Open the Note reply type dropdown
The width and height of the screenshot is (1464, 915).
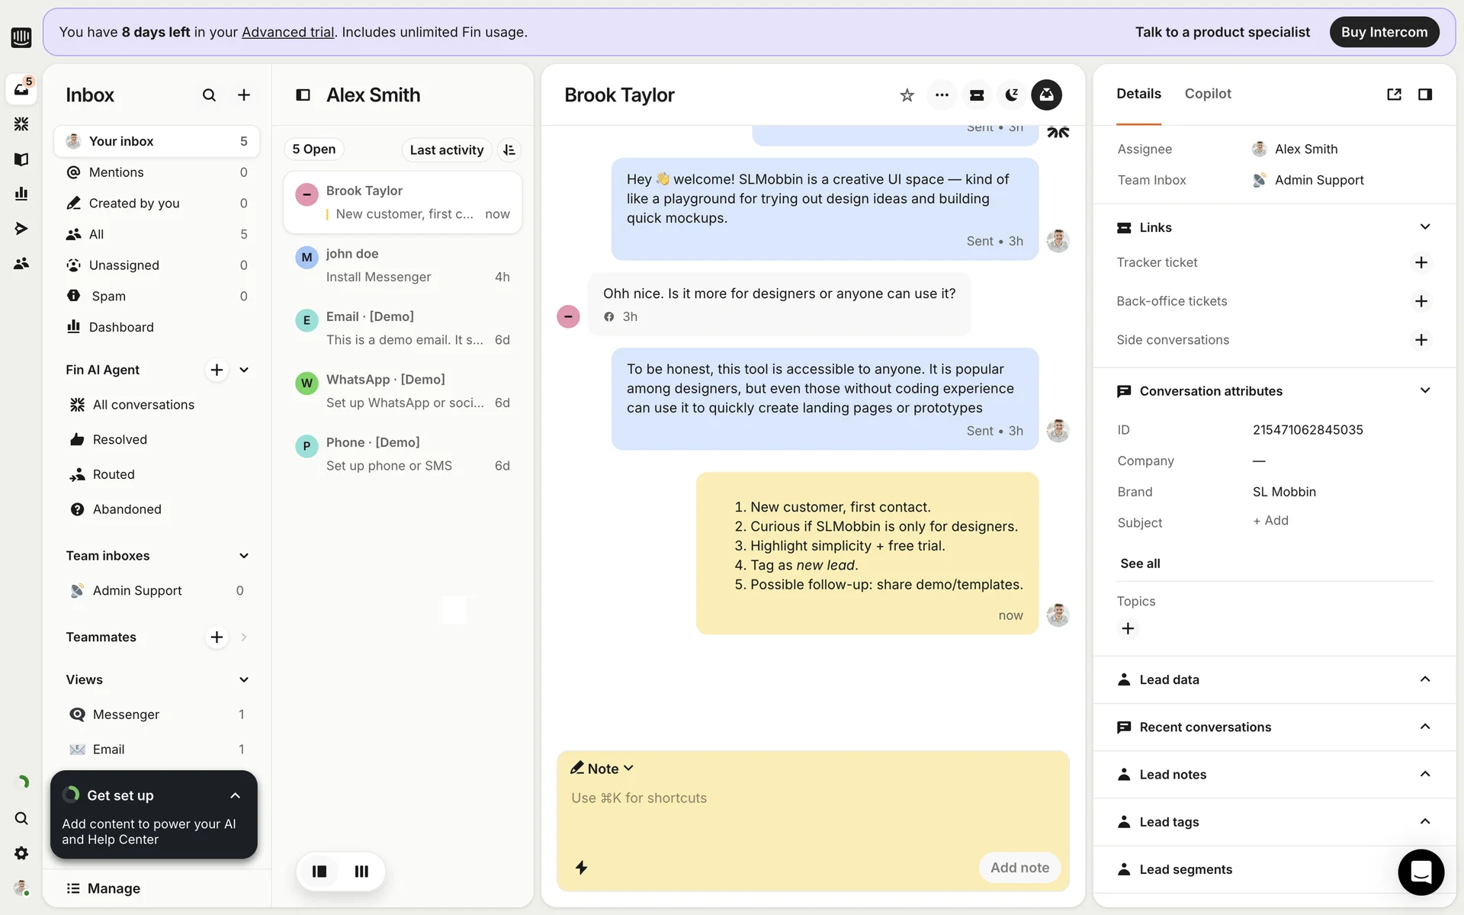(602, 769)
